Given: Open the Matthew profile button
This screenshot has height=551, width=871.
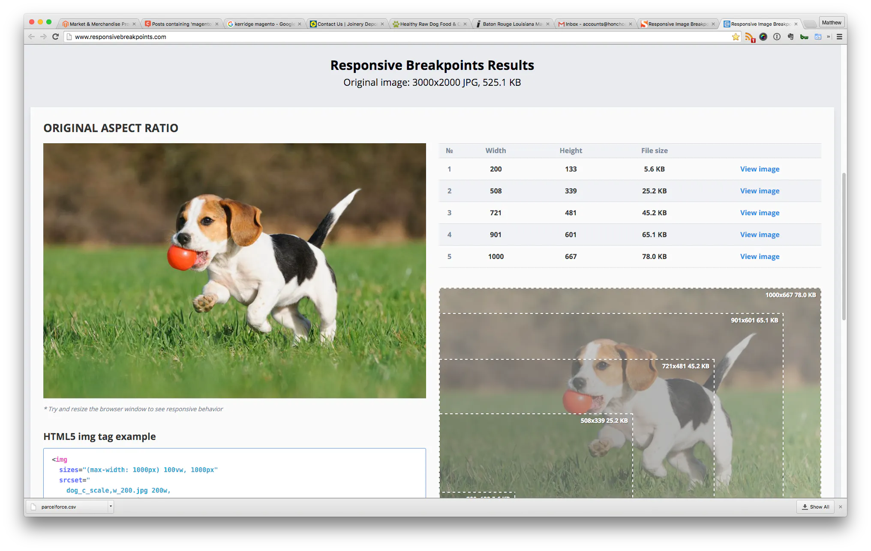Looking at the screenshot, I should click(x=832, y=22).
